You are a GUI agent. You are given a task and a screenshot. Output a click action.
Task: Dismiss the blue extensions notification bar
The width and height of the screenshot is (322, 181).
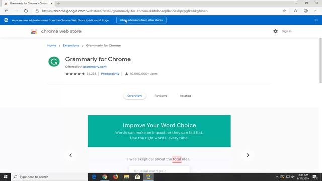pyautogui.click(x=316, y=20)
